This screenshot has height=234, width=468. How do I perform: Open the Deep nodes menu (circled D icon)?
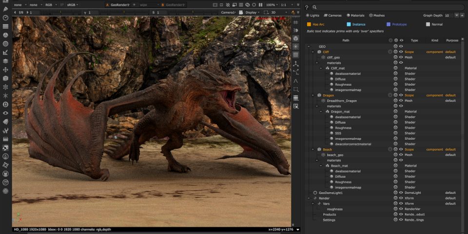click(x=5, y=104)
